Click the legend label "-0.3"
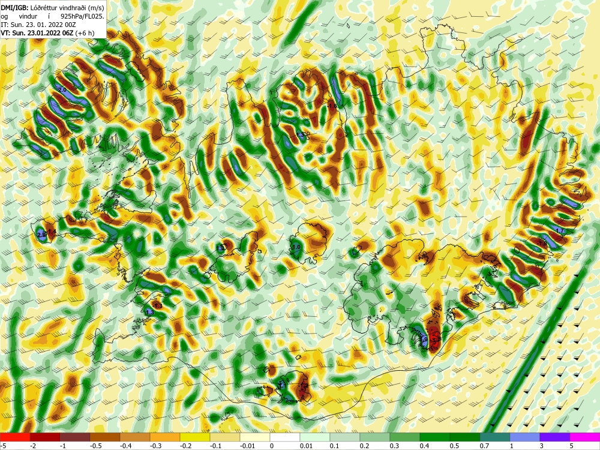 point(156,446)
